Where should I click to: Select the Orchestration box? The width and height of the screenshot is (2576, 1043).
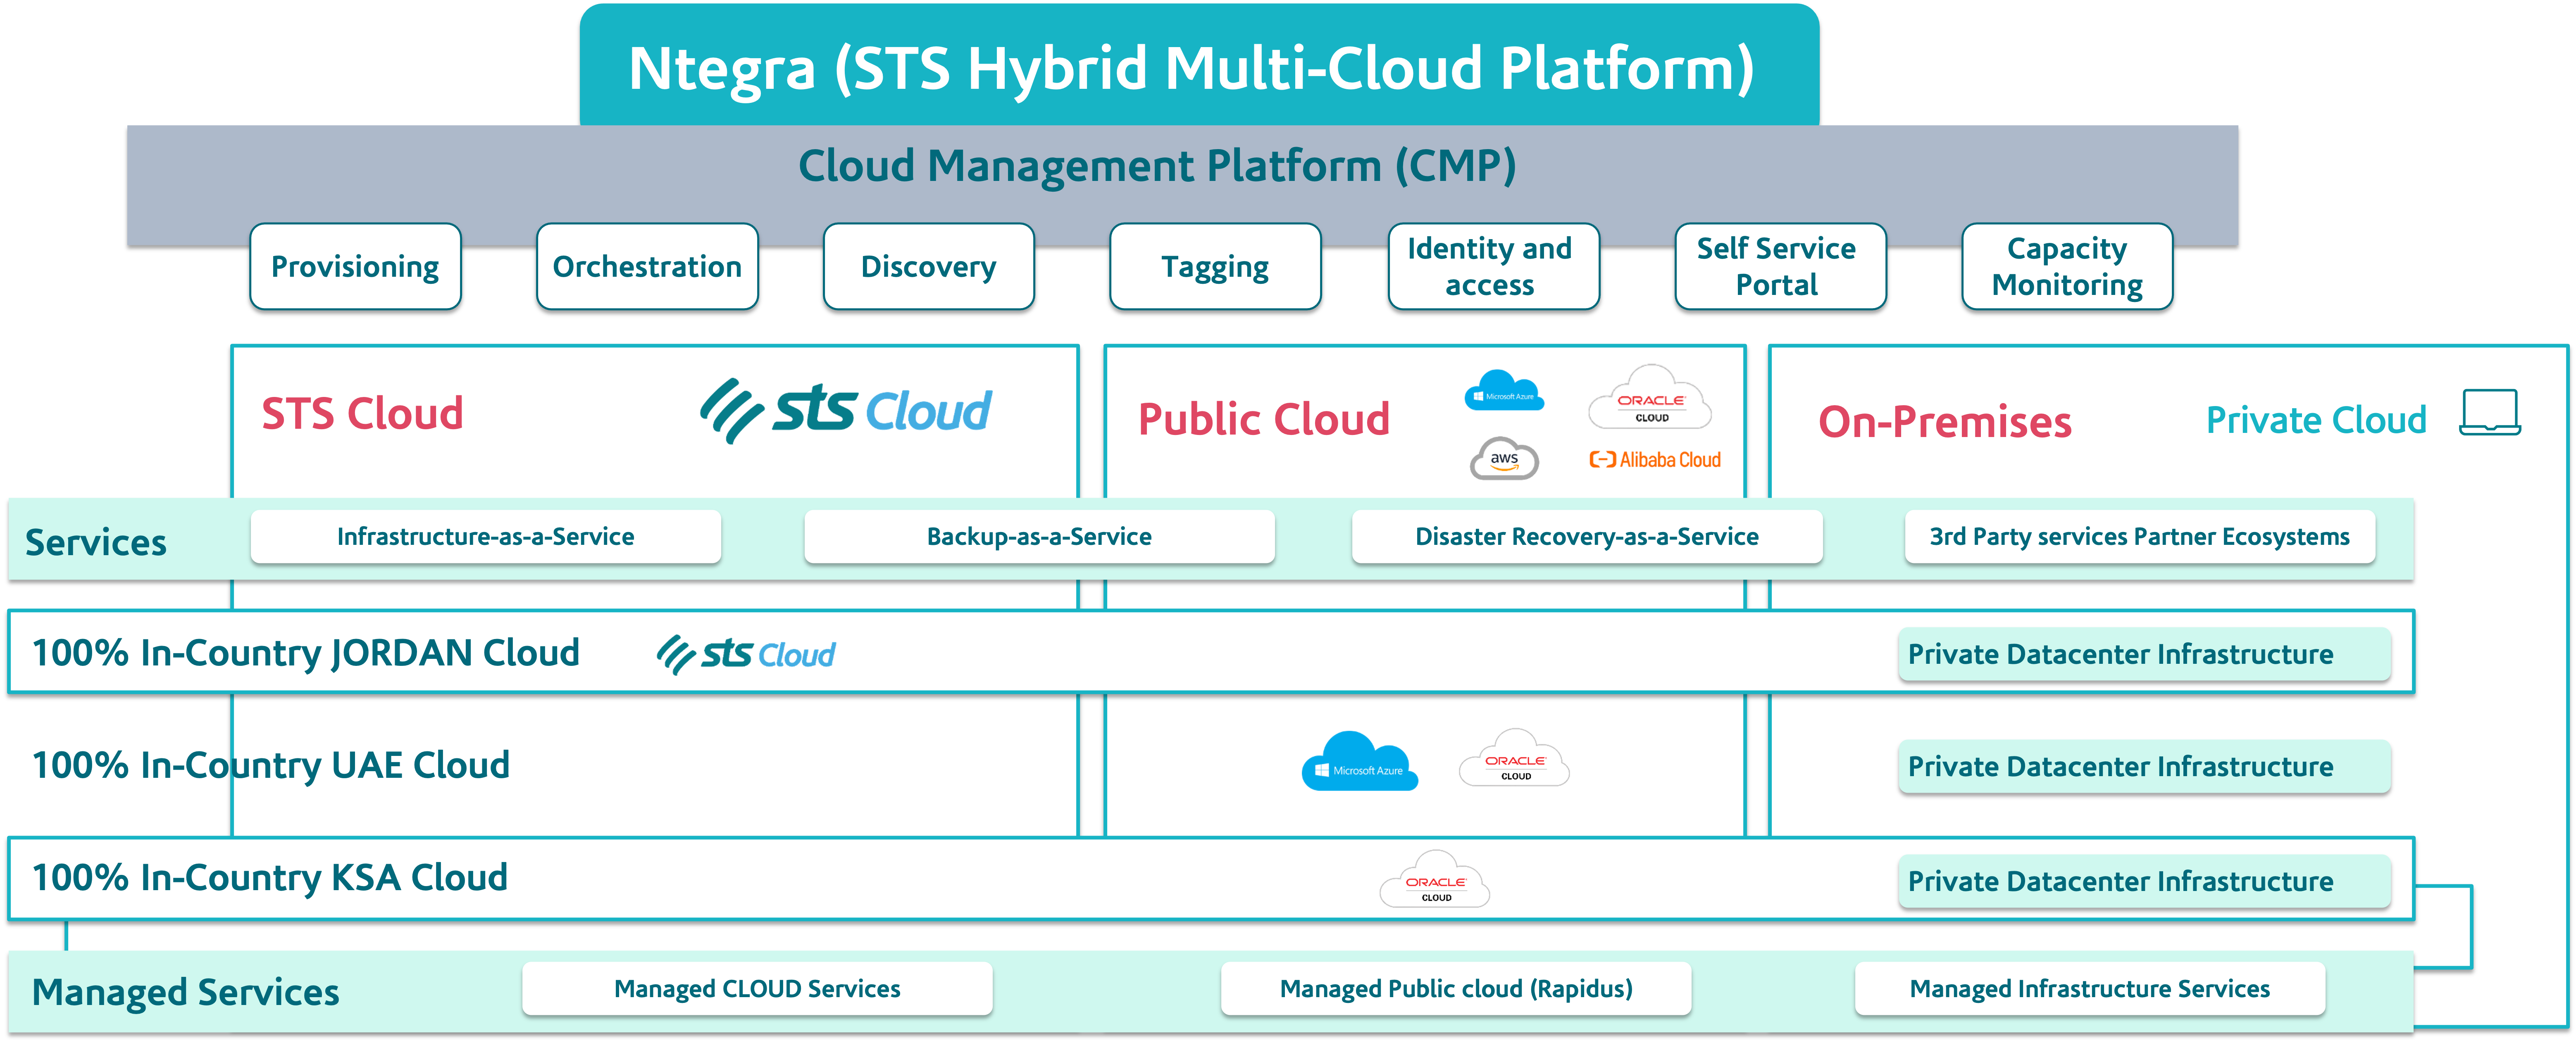click(x=647, y=267)
